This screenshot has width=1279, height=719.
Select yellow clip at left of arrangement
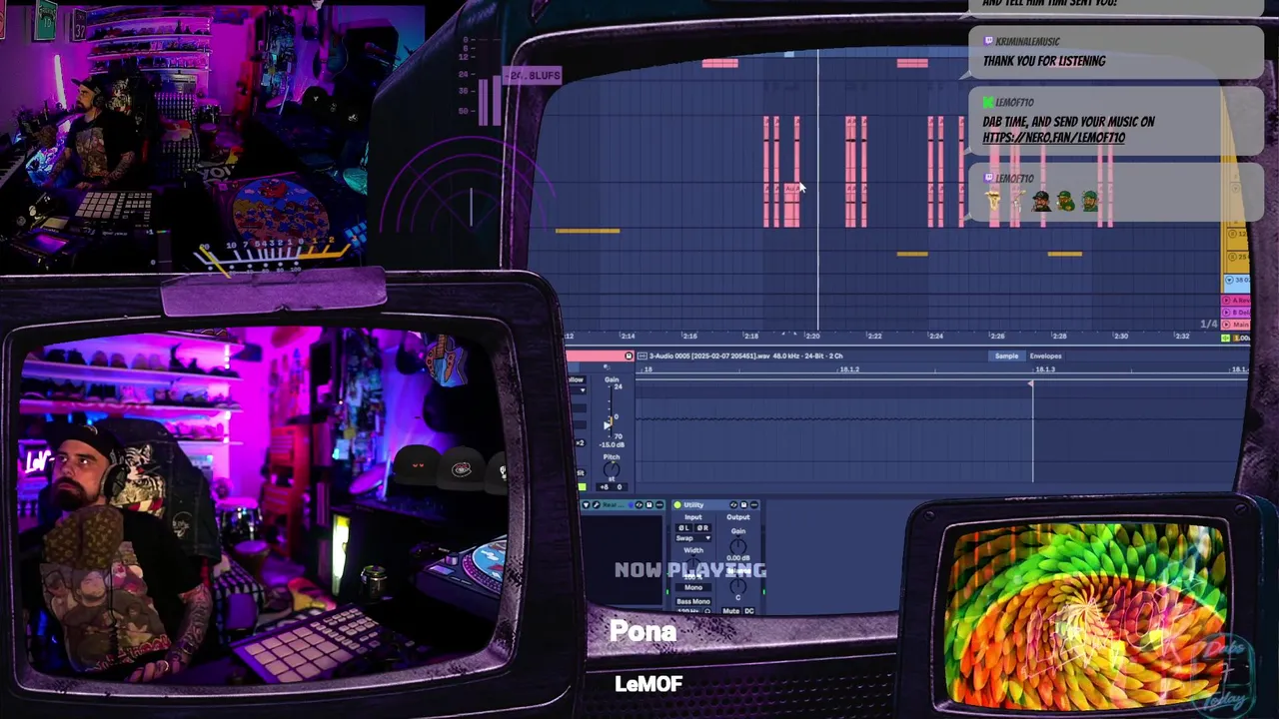point(588,231)
